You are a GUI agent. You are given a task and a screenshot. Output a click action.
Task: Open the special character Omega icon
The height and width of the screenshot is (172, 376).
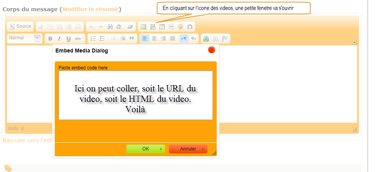coord(190,27)
